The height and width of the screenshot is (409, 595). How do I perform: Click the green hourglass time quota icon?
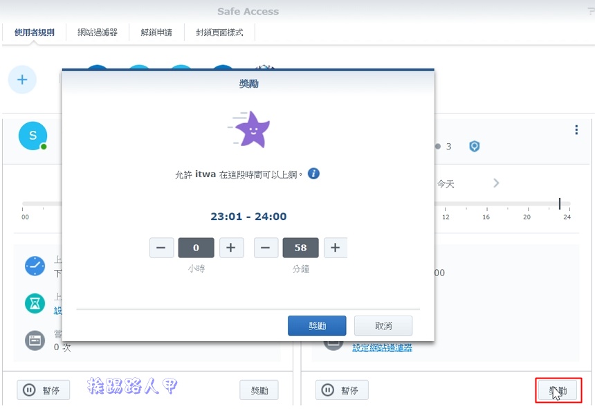(x=35, y=303)
